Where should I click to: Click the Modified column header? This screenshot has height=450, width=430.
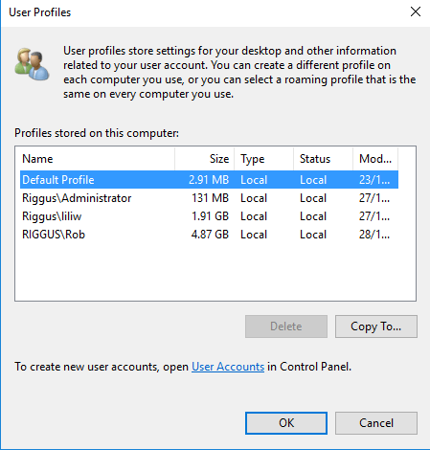[x=375, y=159]
